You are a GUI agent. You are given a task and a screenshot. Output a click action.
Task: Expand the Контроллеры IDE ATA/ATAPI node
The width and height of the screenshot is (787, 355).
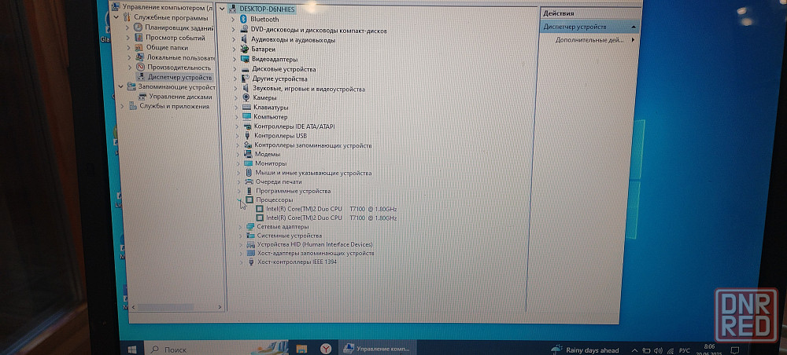tap(236, 126)
